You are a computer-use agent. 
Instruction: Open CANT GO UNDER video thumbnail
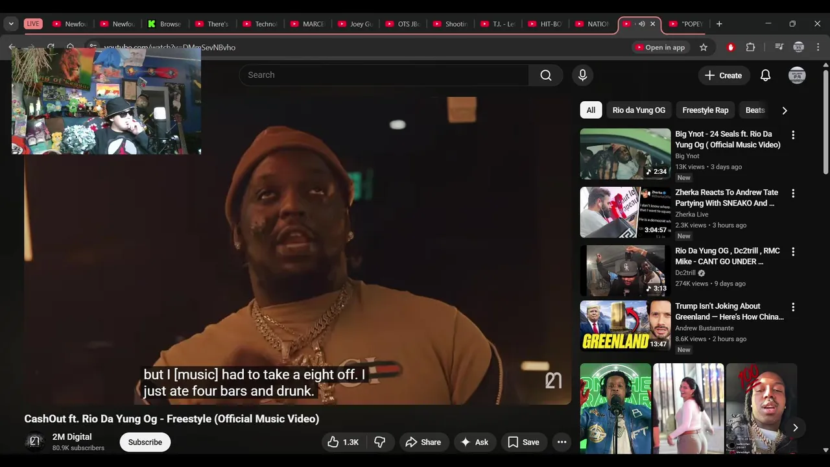625,270
